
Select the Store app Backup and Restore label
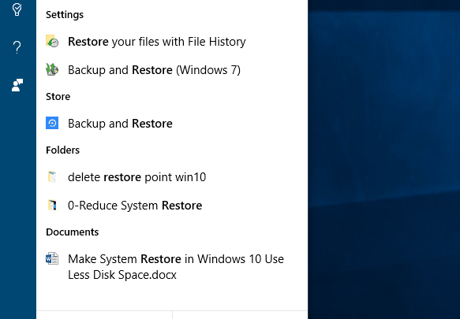tap(120, 124)
